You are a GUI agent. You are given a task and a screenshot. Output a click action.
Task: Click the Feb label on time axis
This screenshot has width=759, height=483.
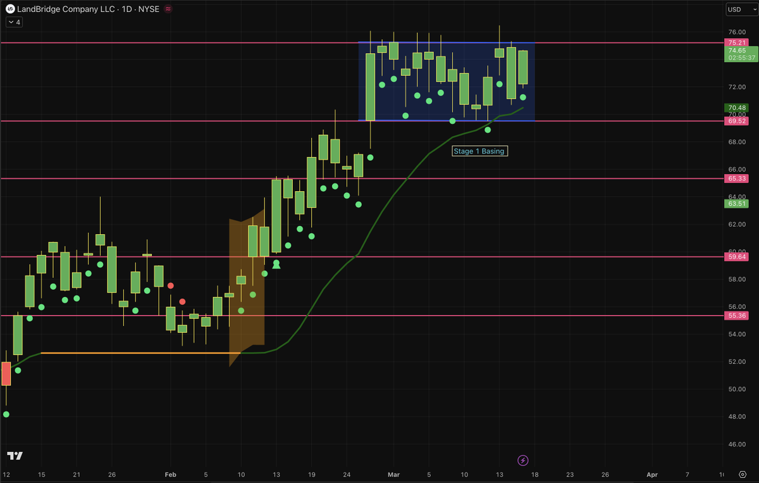[x=170, y=474]
